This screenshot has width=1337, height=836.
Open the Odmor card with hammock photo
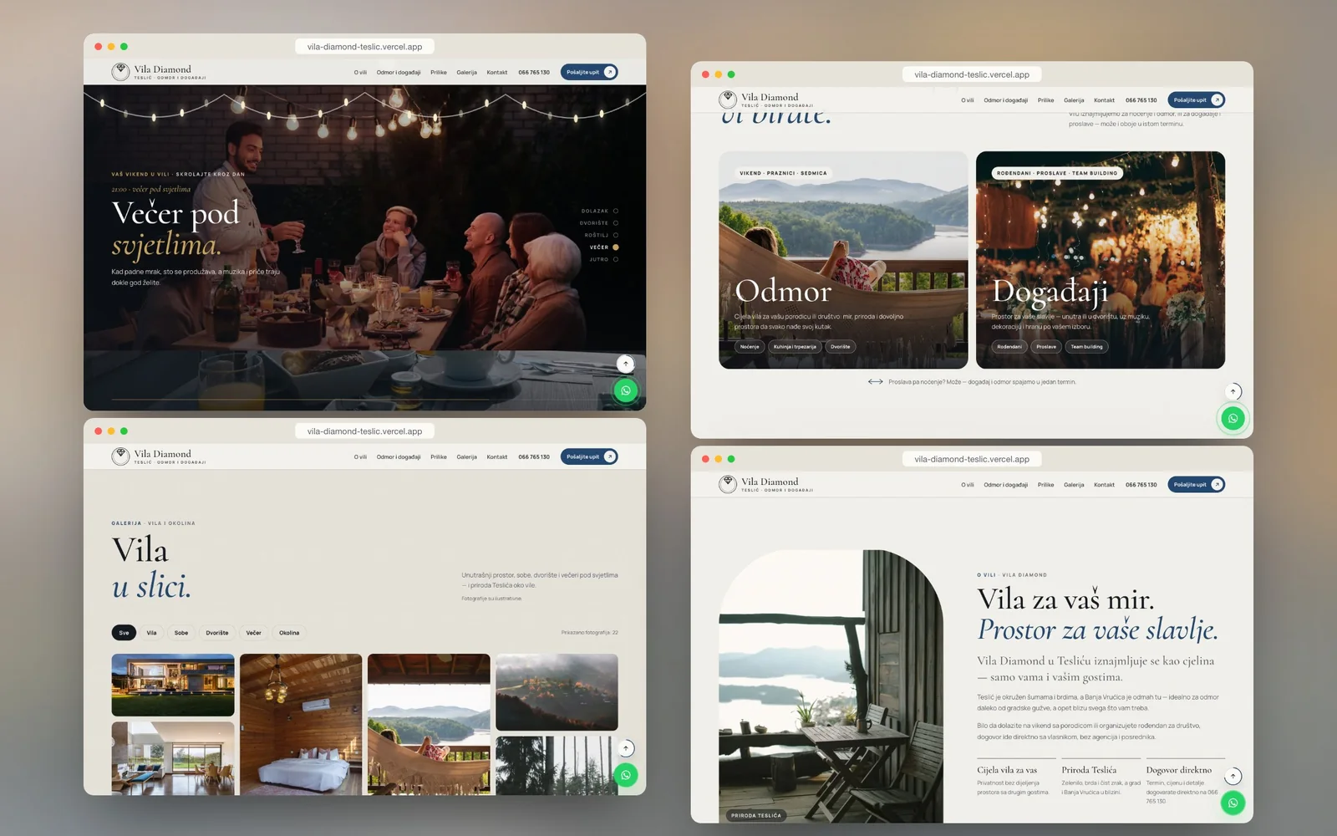point(843,260)
